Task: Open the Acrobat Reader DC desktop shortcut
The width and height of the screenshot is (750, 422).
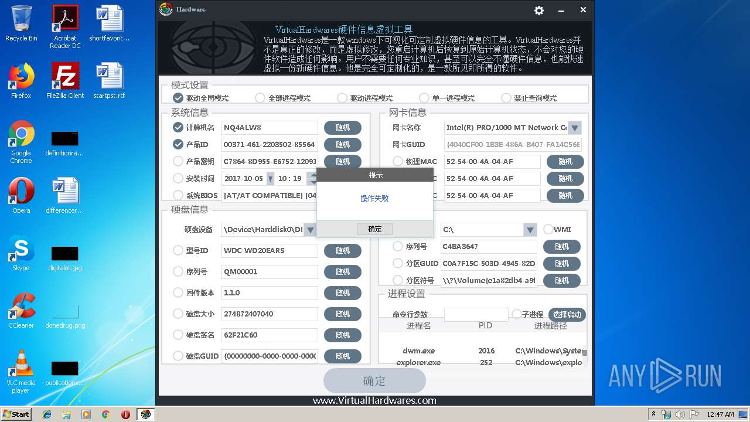Action: pyautogui.click(x=65, y=26)
